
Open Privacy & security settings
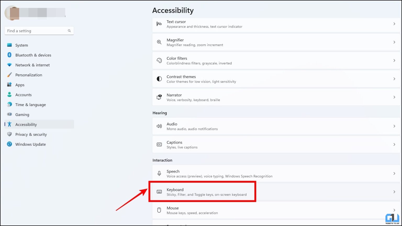pos(31,134)
